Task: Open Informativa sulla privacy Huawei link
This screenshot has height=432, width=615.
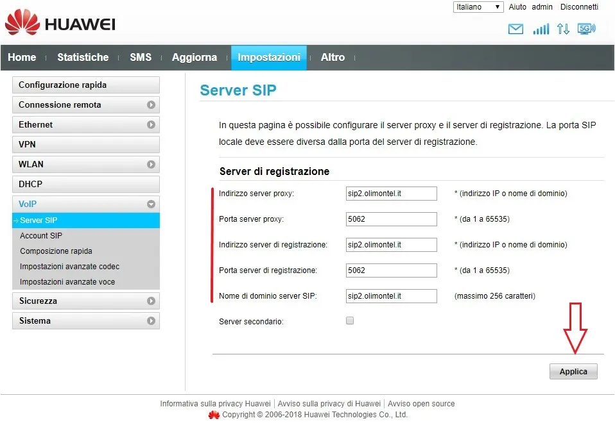Action: coord(215,404)
